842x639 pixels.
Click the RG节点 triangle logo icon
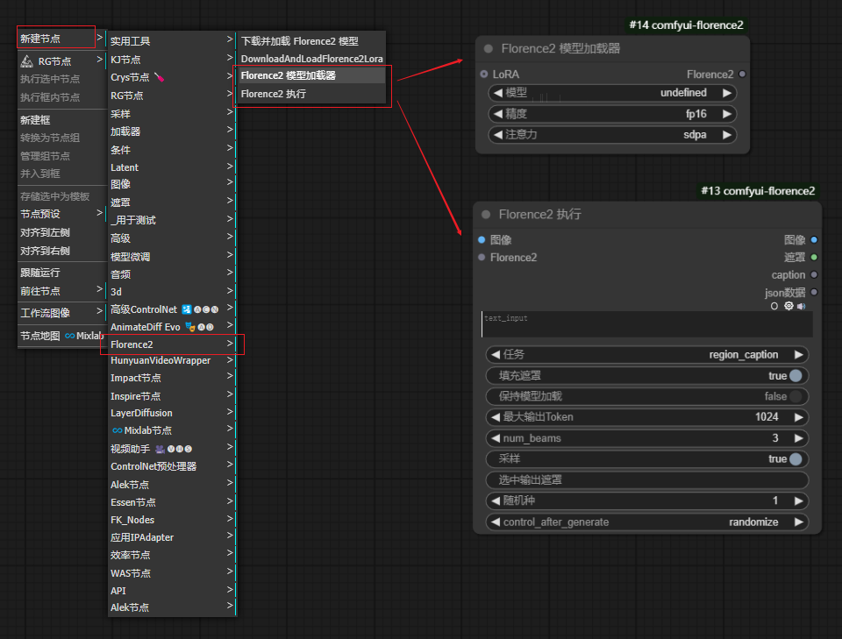(27, 61)
